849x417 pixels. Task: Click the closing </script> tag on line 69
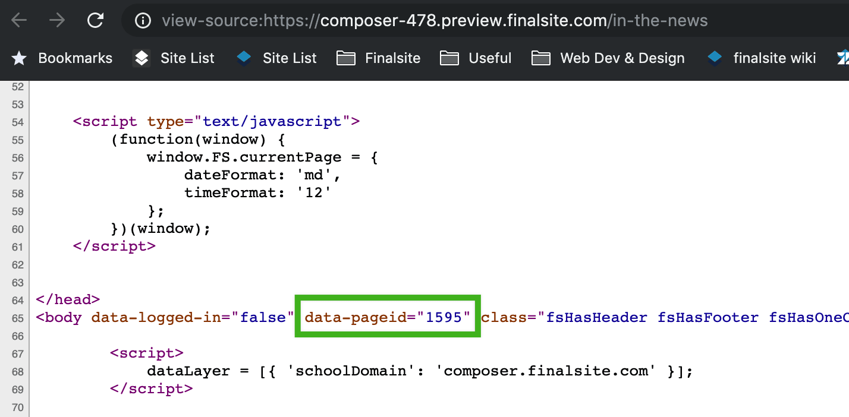point(151,388)
